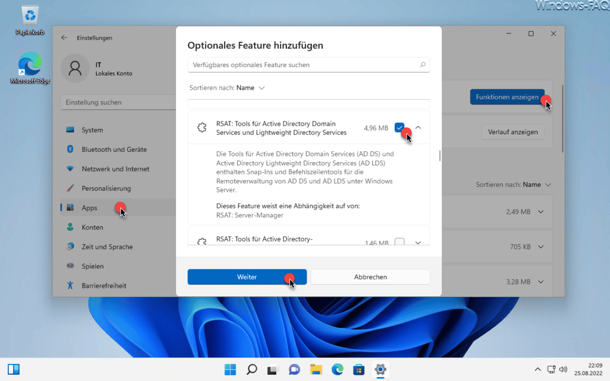The height and width of the screenshot is (381, 610).
Task: Click the back arrow in Einstellungen
Action: [64, 38]
